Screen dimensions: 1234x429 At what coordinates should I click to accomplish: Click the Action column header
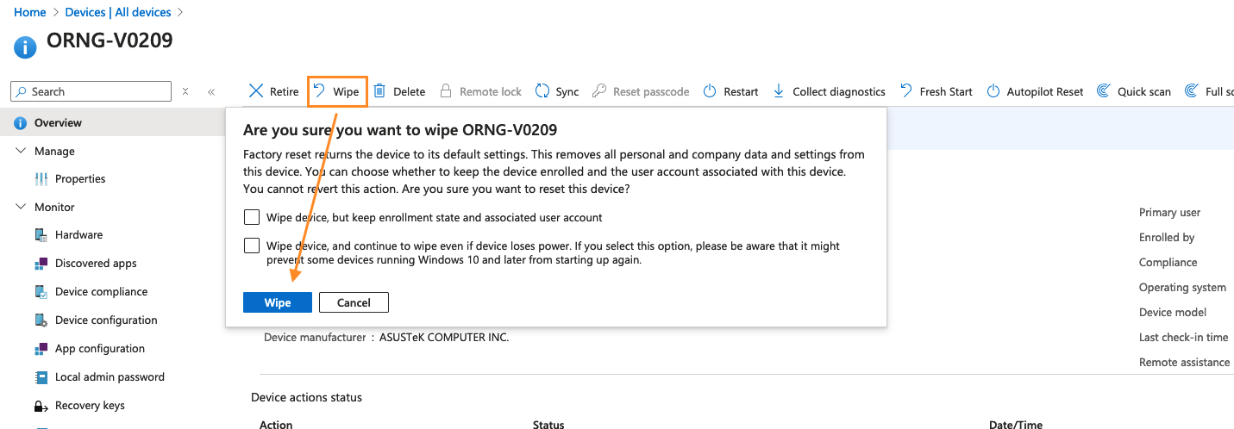click(x=276, y=424)
